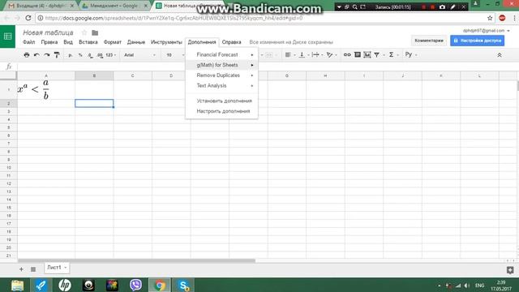Open vertical align options
Screen dimensions: 519x292
(x=303, y=55)
